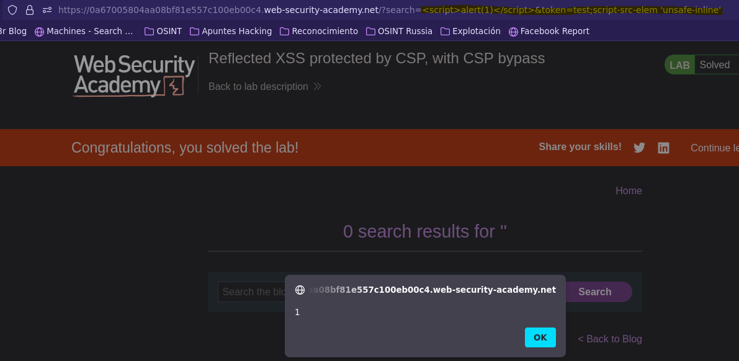The height and width of the screenshot is (361, 739).
Task: Click the Back to Blog link
Action: pyautogui.click(x=610, y=339)
